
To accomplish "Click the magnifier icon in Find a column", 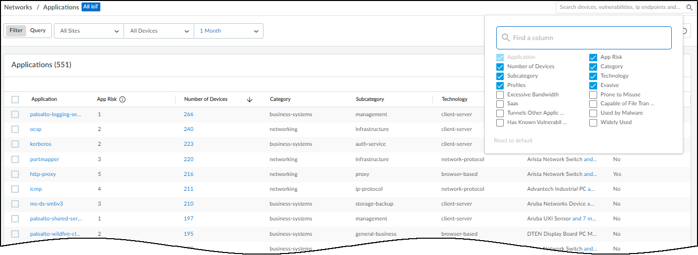I will (x=505, y=38).
